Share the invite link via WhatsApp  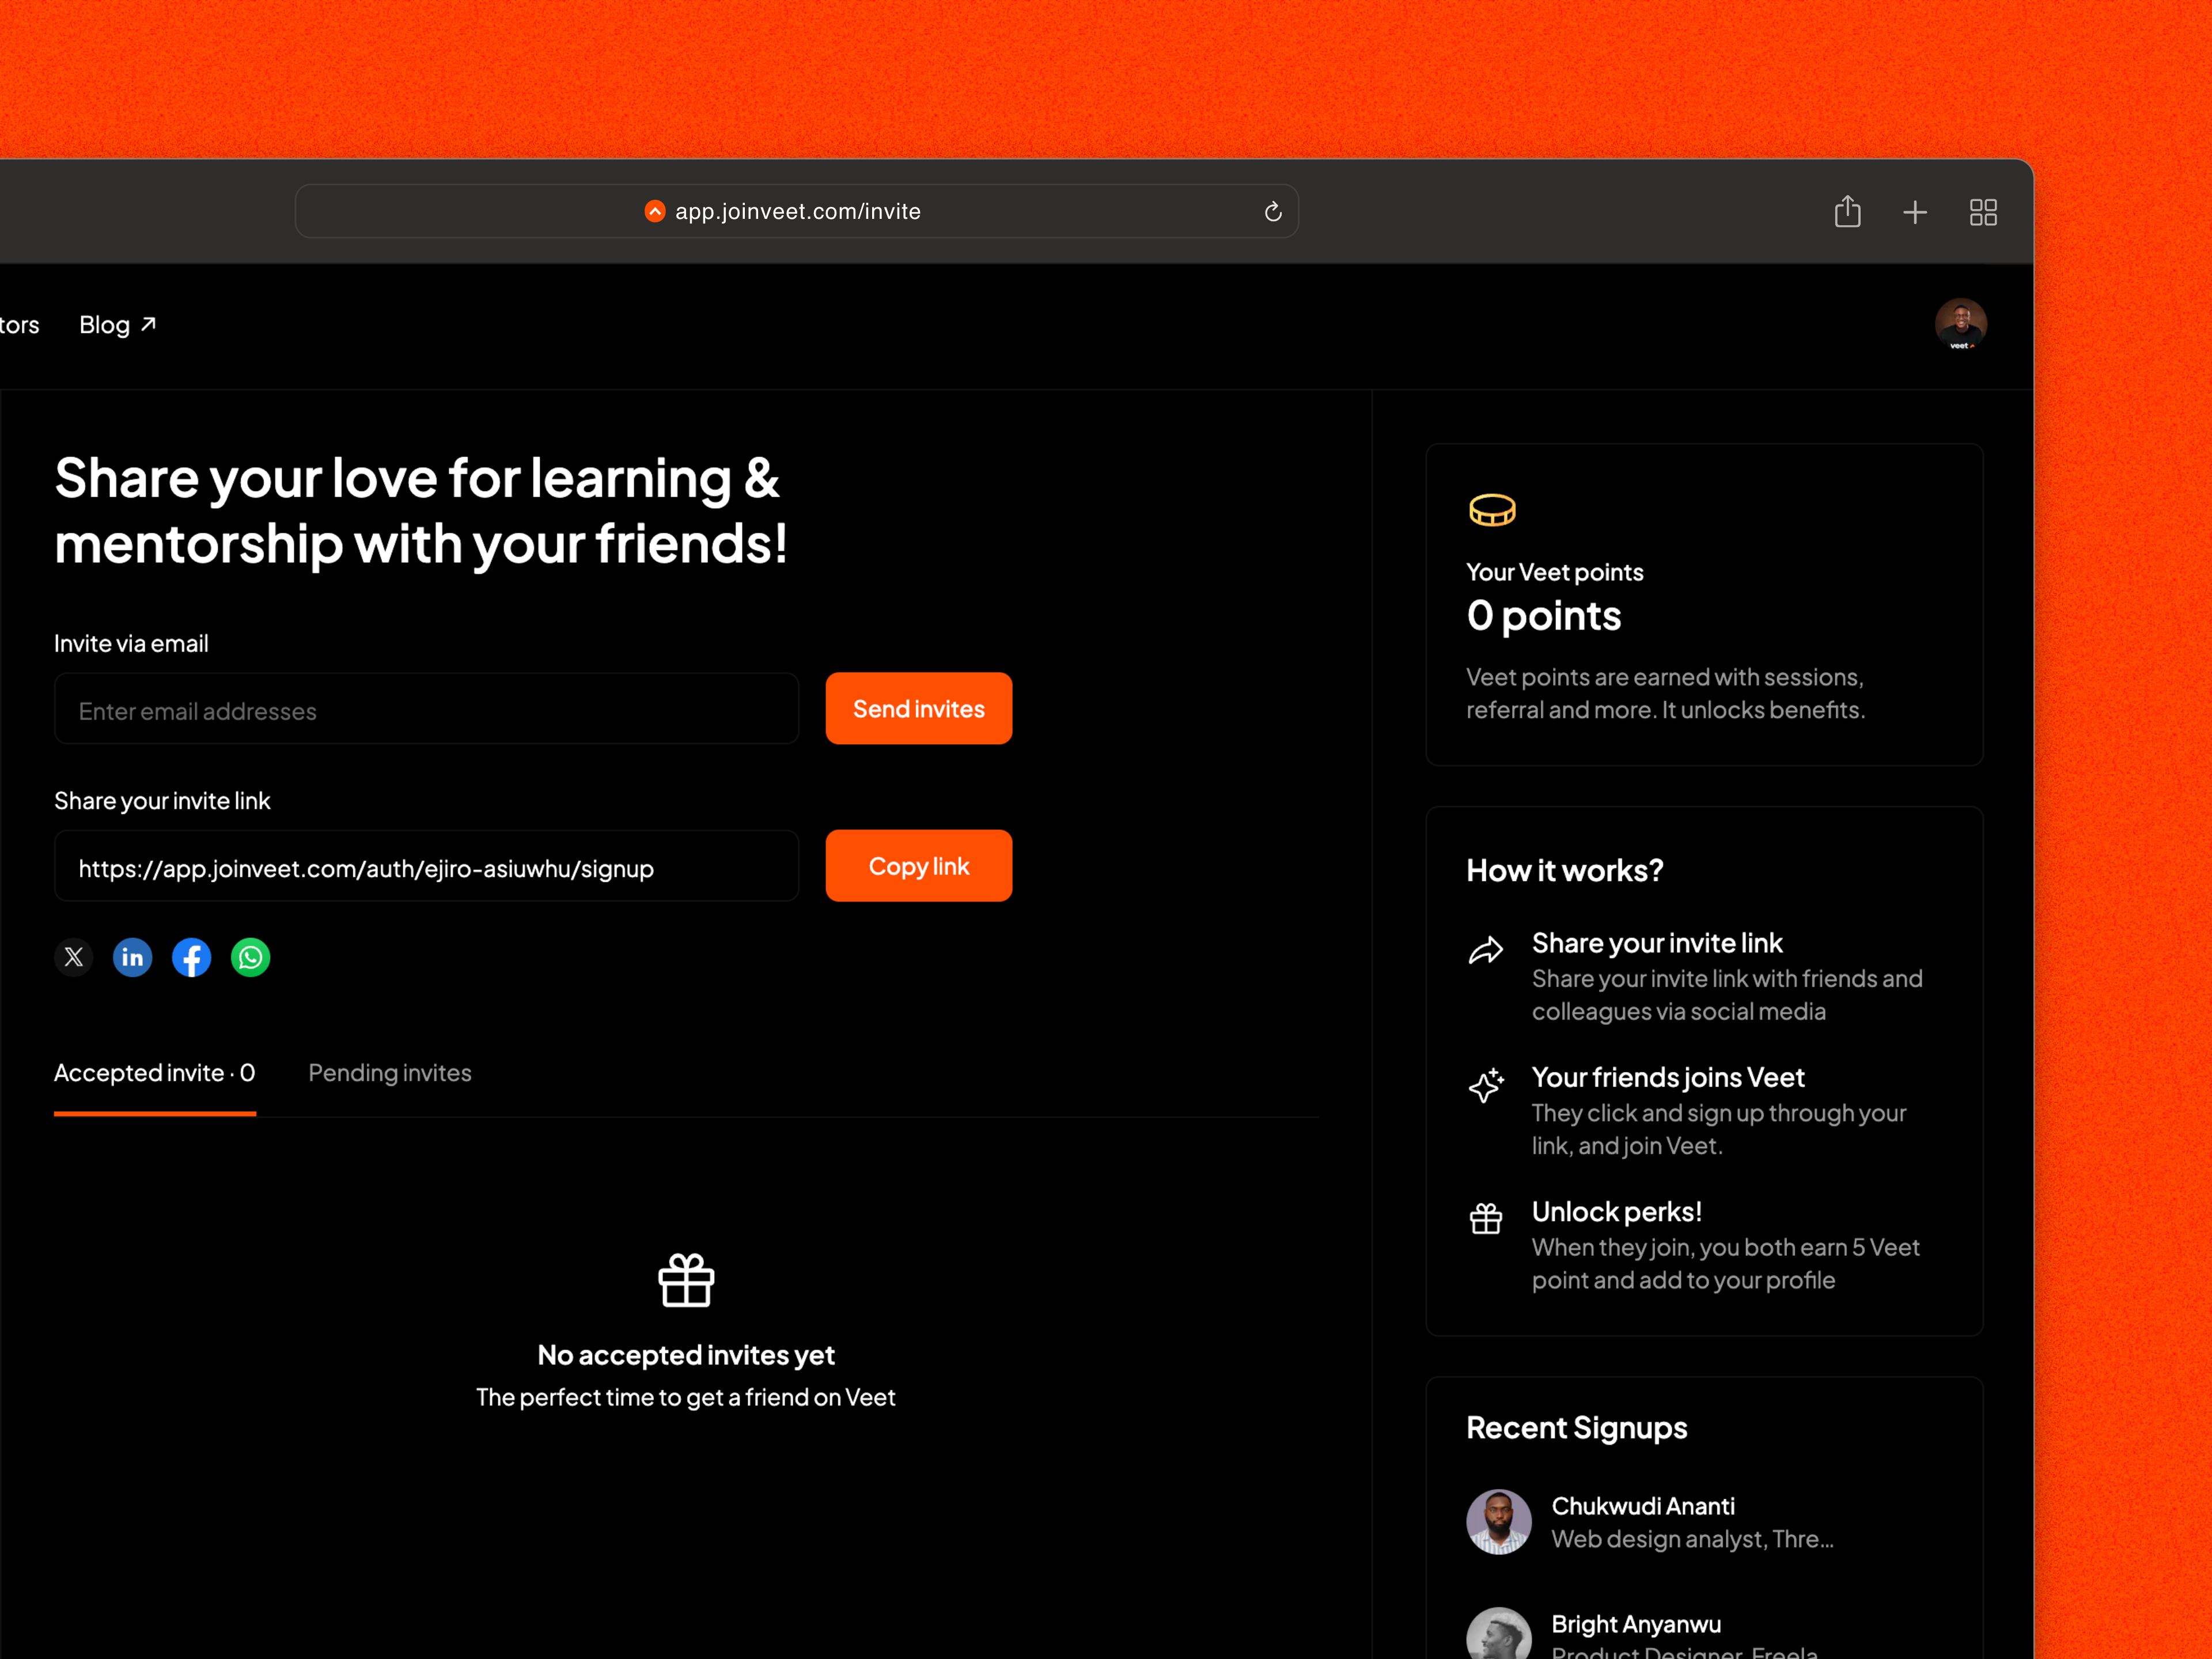tap(250, 957)
